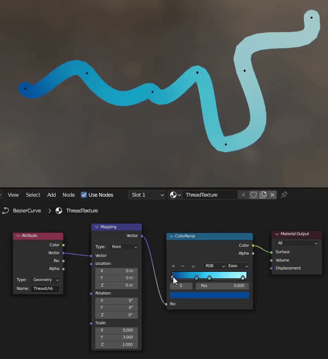Collapse the Material Output node

point(277,234)
